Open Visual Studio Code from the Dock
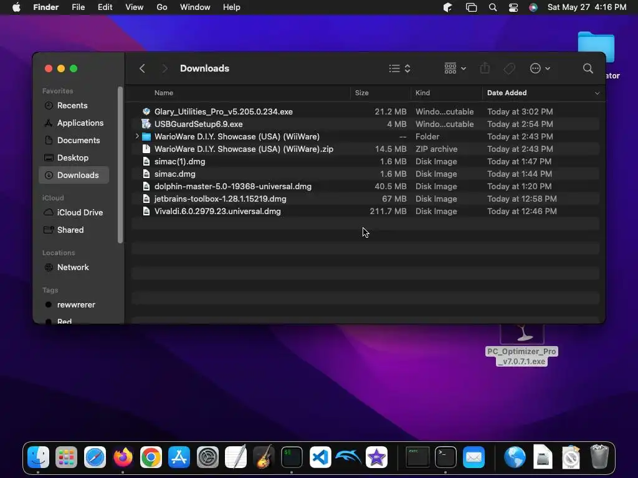Viewport: 638px width, 478px height. pos(320,457)
